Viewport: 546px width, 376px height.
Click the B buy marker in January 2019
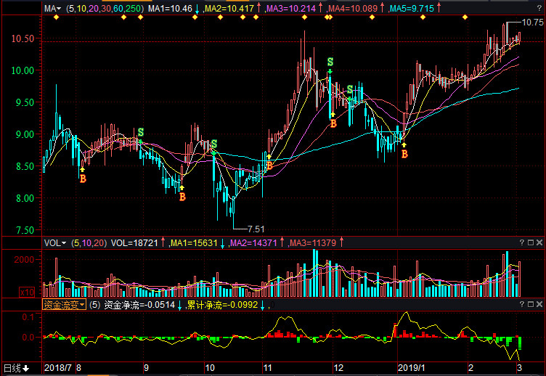point(404,154)
